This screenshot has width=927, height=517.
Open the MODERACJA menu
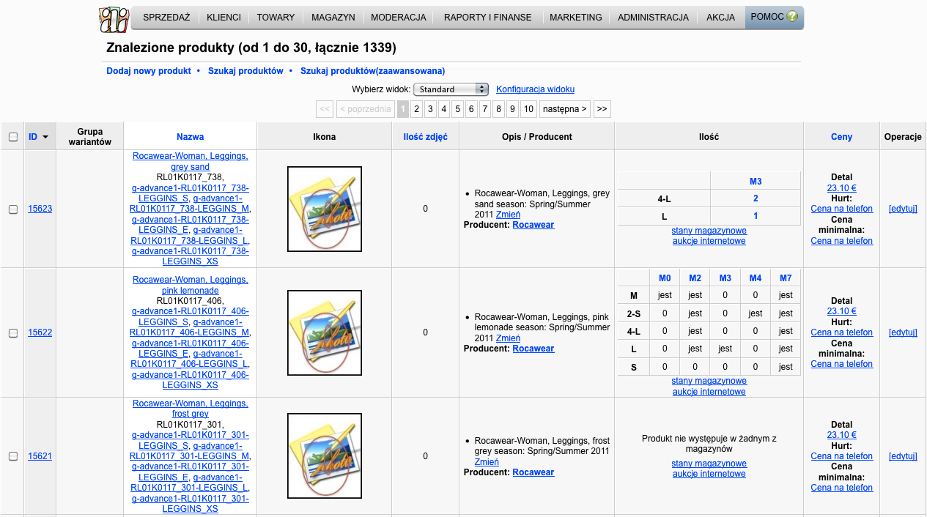(x=399, y=18)
